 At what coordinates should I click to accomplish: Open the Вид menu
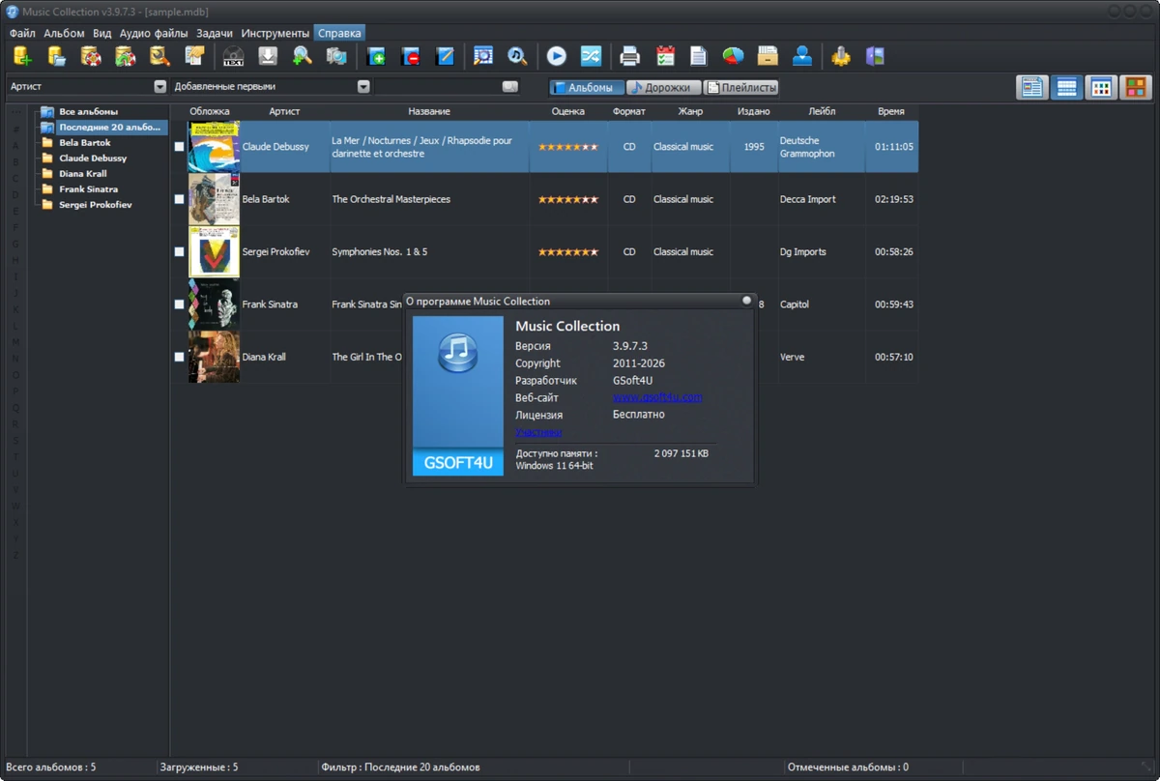pyautogui.click(x=102, y=33)
